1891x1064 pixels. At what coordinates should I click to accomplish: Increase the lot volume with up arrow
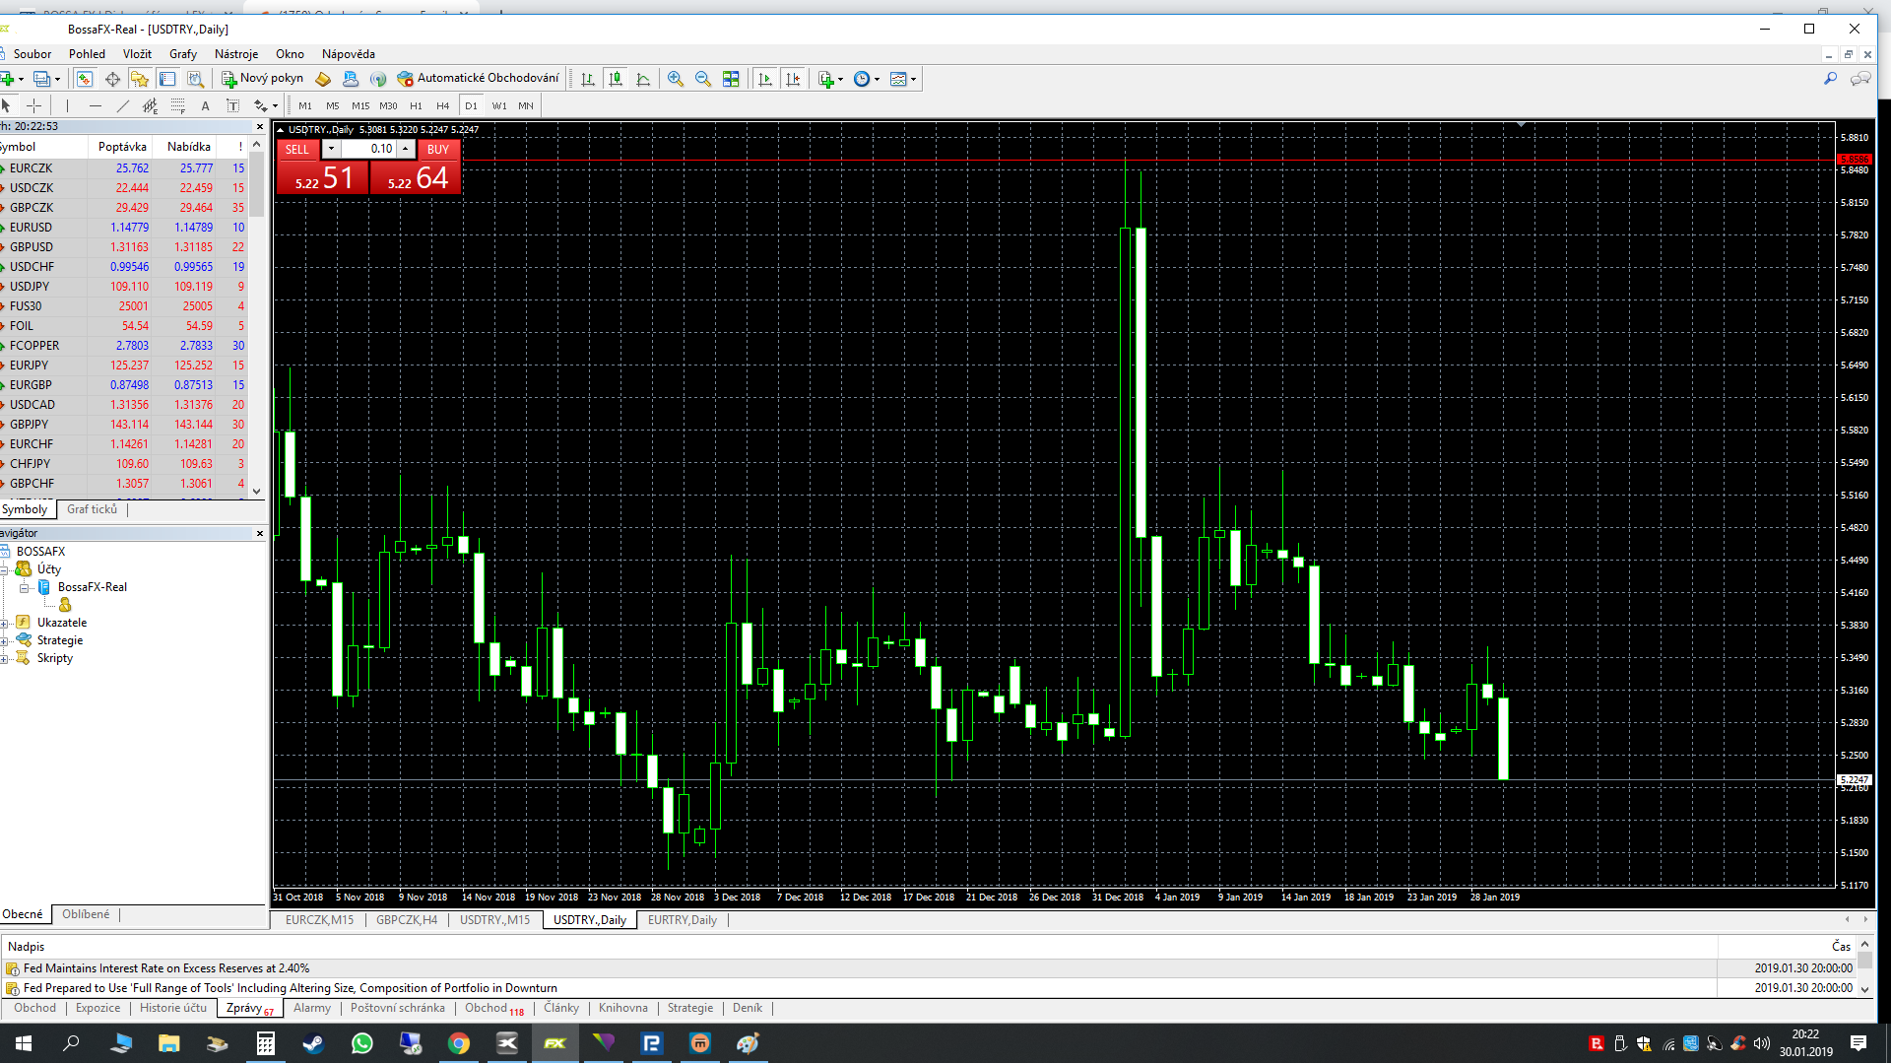(x=405, y=149)
